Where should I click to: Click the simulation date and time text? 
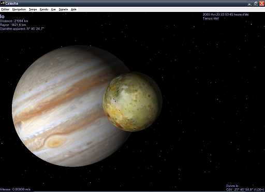click(x=226, y=14)
